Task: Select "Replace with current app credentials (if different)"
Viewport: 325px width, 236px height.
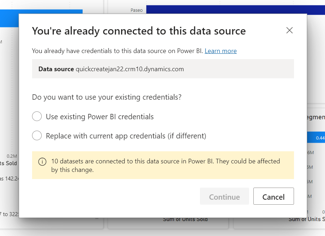Action: (x=37, y=135)
